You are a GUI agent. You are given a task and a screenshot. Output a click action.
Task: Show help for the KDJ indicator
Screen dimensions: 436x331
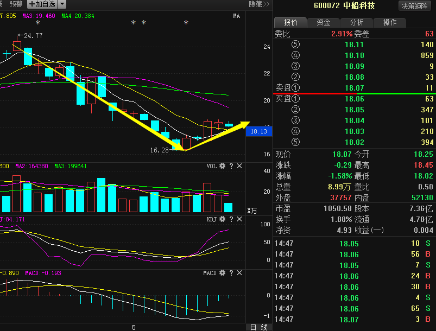coord(231,219)
